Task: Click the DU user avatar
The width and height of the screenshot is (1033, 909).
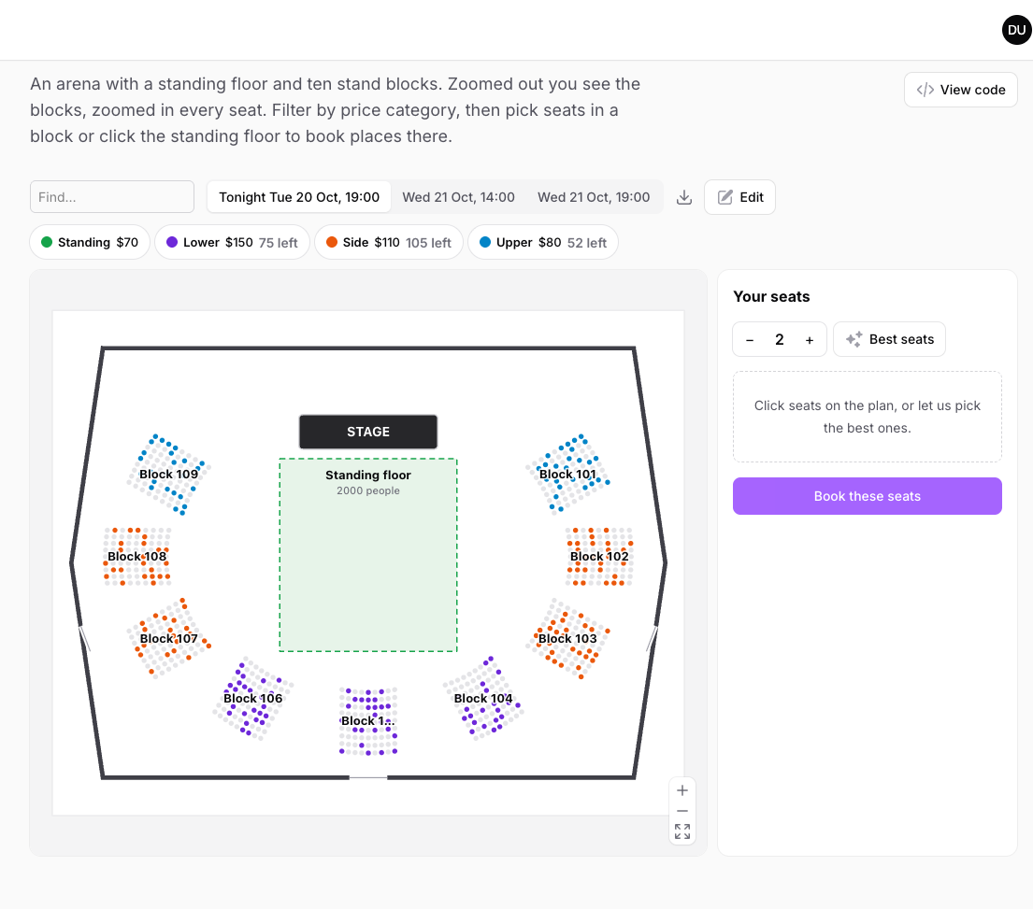Action: pos(1016,30)
